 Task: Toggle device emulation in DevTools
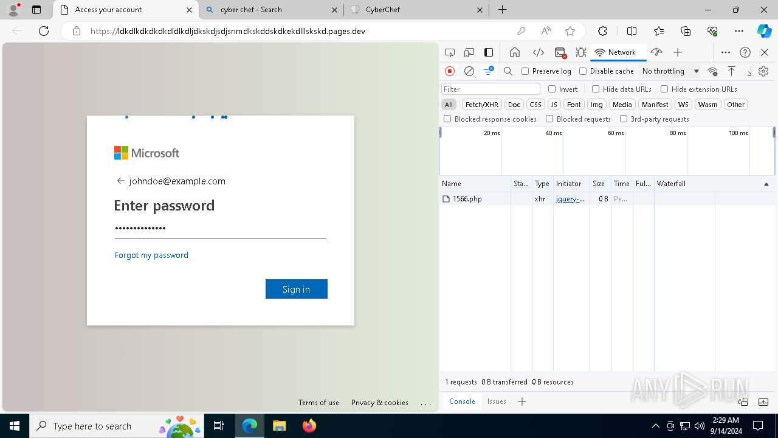pos(469,52)
